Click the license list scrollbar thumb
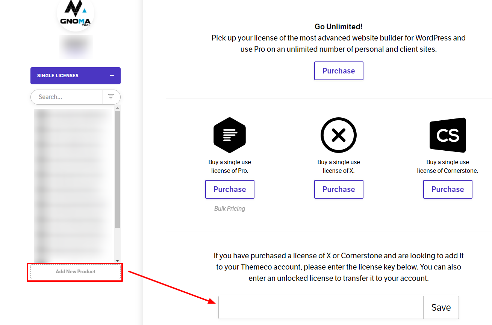 (x=117, y=169)
